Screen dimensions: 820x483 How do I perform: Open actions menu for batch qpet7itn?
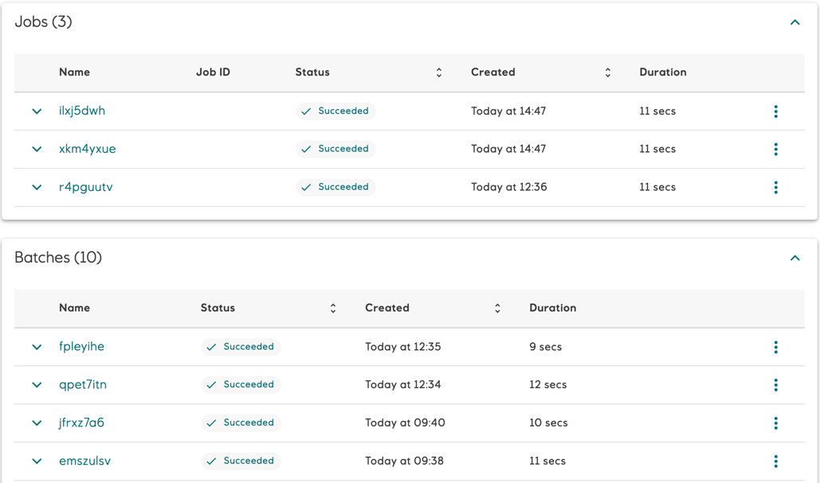tap(775, 384)
